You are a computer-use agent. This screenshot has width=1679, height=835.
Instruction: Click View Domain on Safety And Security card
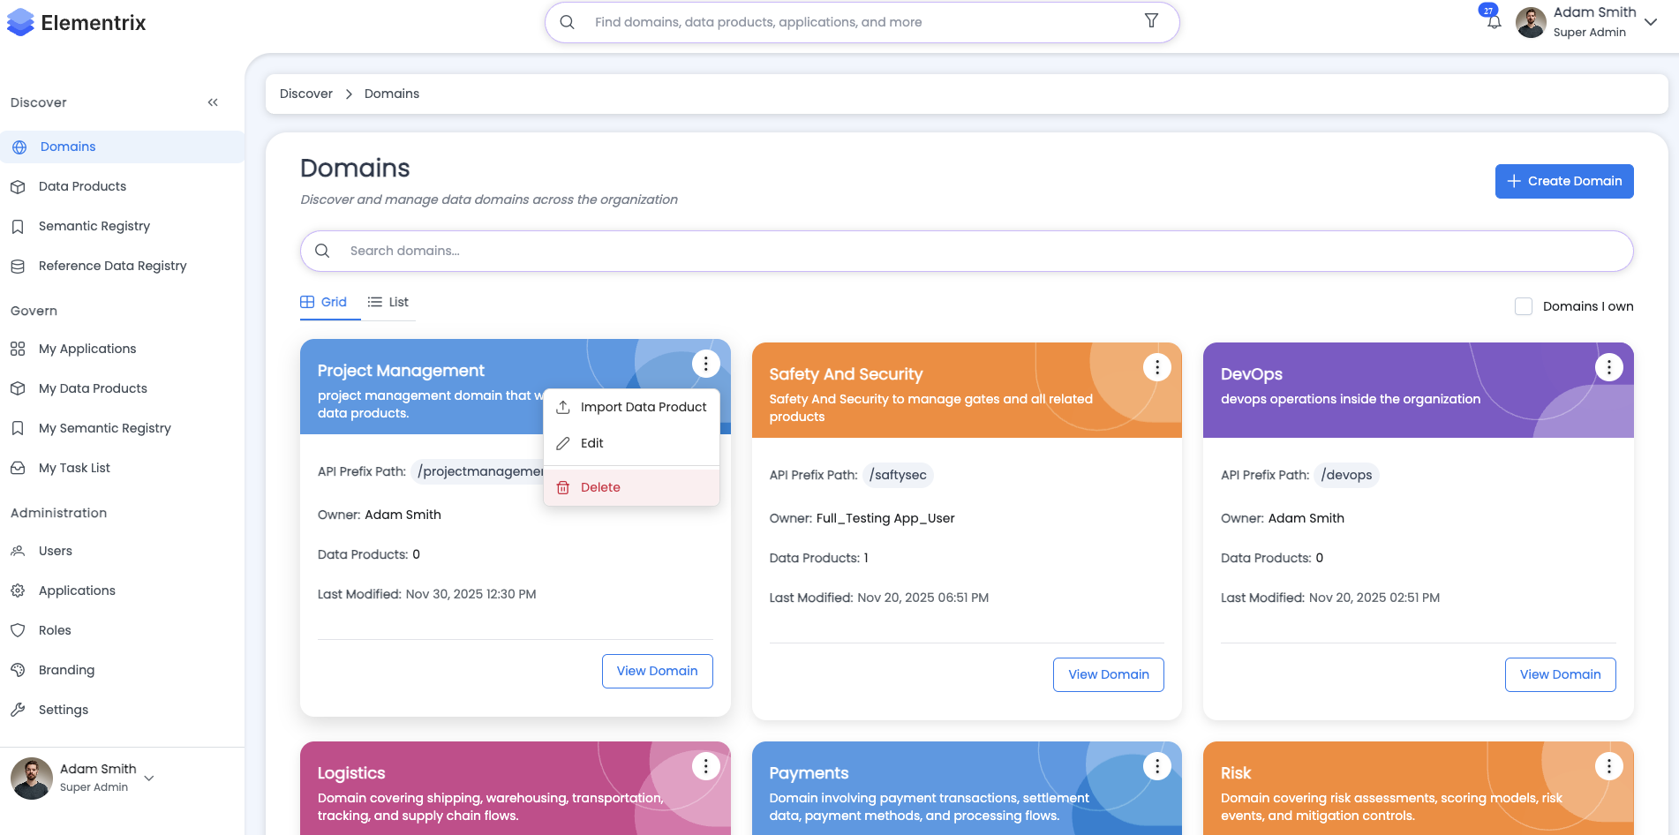click(x=1109, y=674)
